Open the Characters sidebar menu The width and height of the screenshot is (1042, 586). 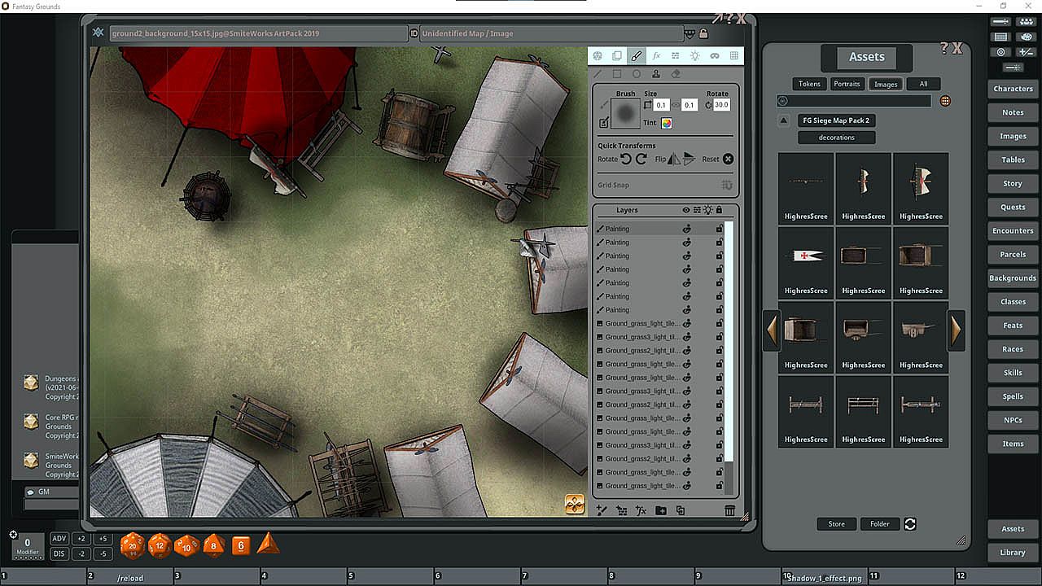pyautogui.click(x=1013, y=89)
